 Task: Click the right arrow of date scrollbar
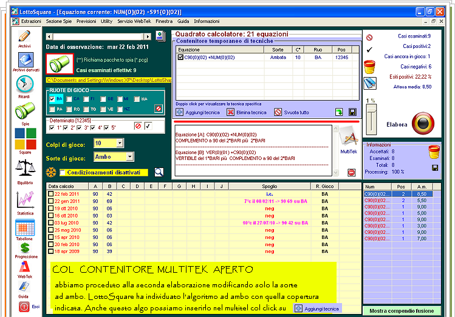(x=148, y=36)
